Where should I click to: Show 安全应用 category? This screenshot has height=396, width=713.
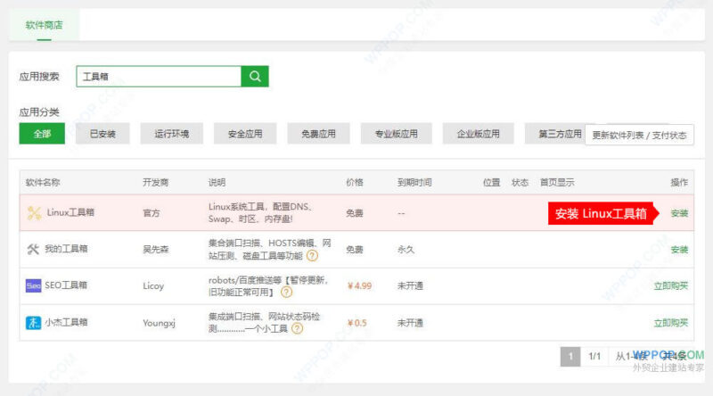coord(245,134)
